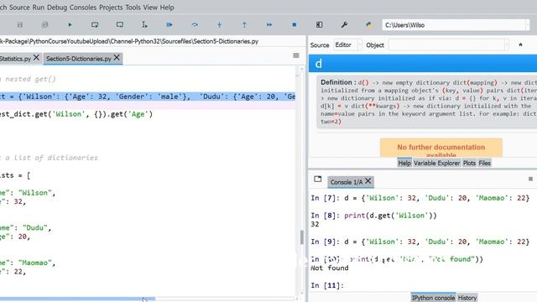The height and width of the screenshot is (302, 537).
Task: Open the Help menu
Action: tap(167, 8)
